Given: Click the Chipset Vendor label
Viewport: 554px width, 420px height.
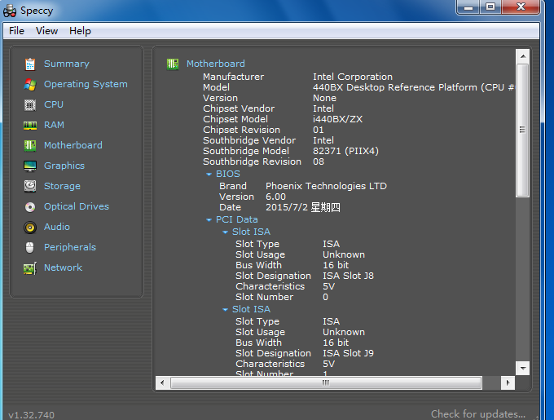Looking at the screenshot, I should (239, 108).
